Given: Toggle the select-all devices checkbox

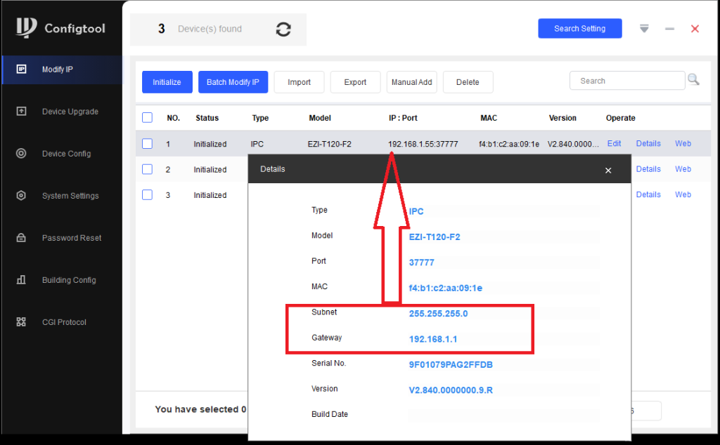Looking at the screenshot, I should tap(147, 118).
